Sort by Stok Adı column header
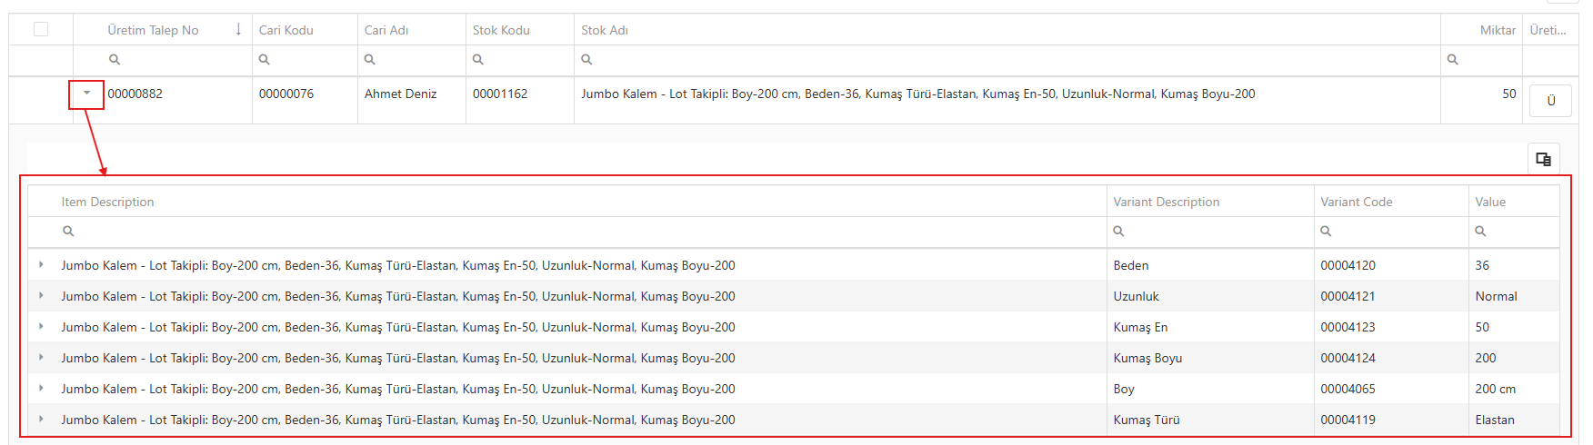 tap(605, 30)
